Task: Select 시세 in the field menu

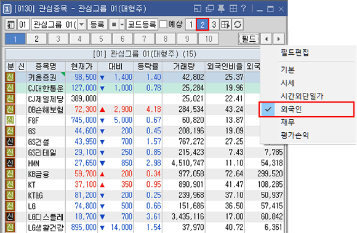Action: click(288, 83)
